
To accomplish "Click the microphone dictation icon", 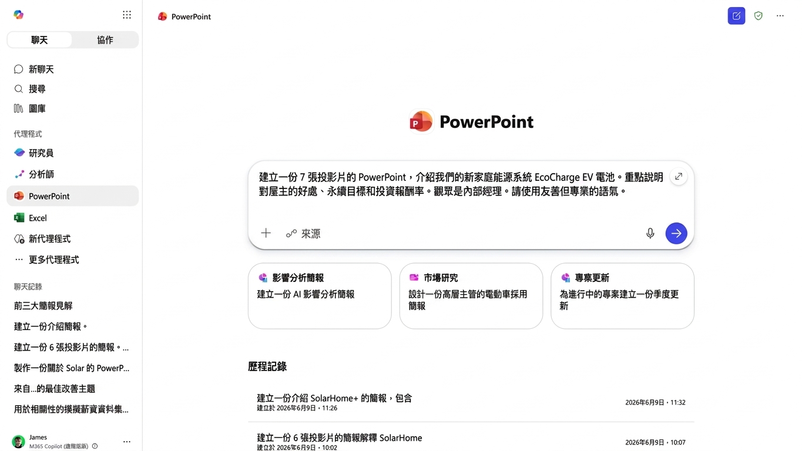I will point(650,233).
